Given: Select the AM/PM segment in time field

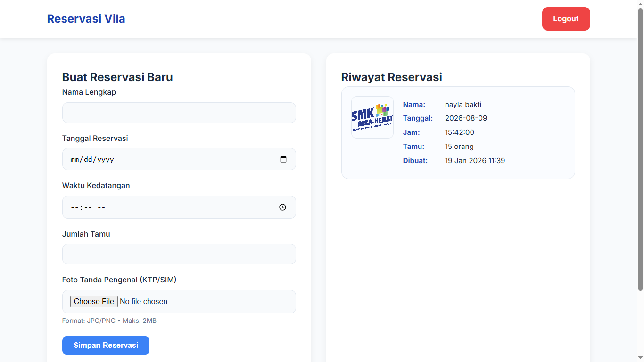Looking at the screenshot, I should pyautogui.click(x=101, y=207).
